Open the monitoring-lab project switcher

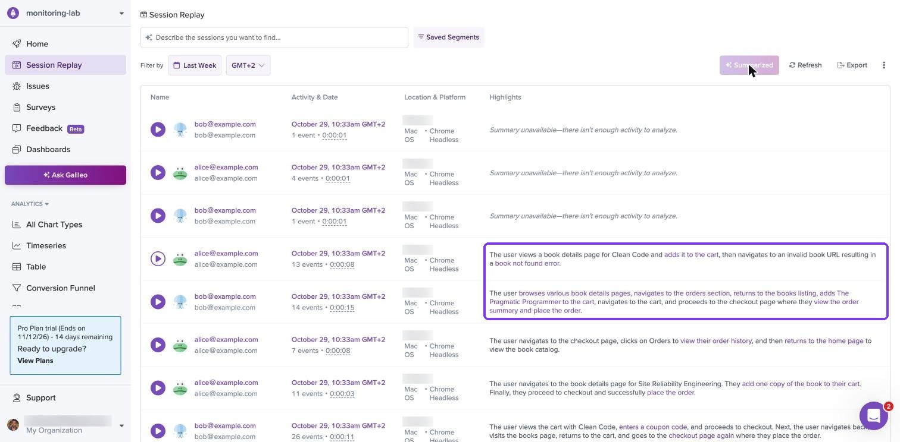point(65,13)
